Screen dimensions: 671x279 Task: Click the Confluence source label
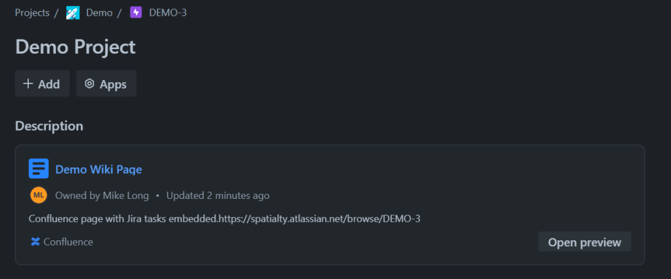[68, 242]
